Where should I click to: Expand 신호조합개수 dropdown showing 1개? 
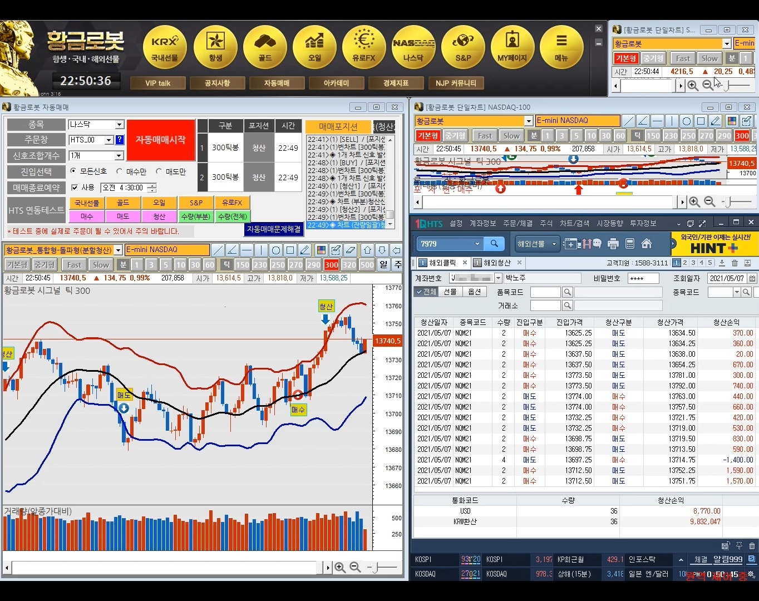point(120,156)
